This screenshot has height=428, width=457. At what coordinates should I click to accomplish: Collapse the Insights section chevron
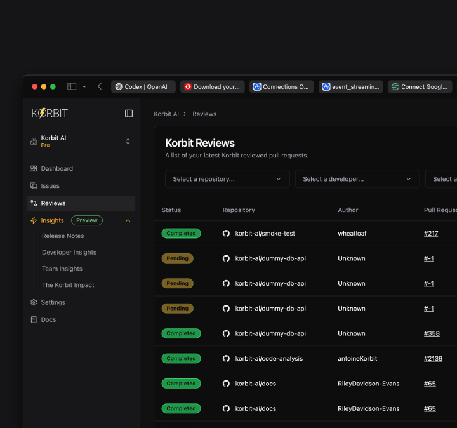point(128,220)
